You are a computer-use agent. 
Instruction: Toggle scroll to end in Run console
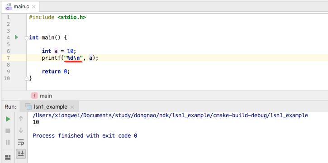click(21, 154)
